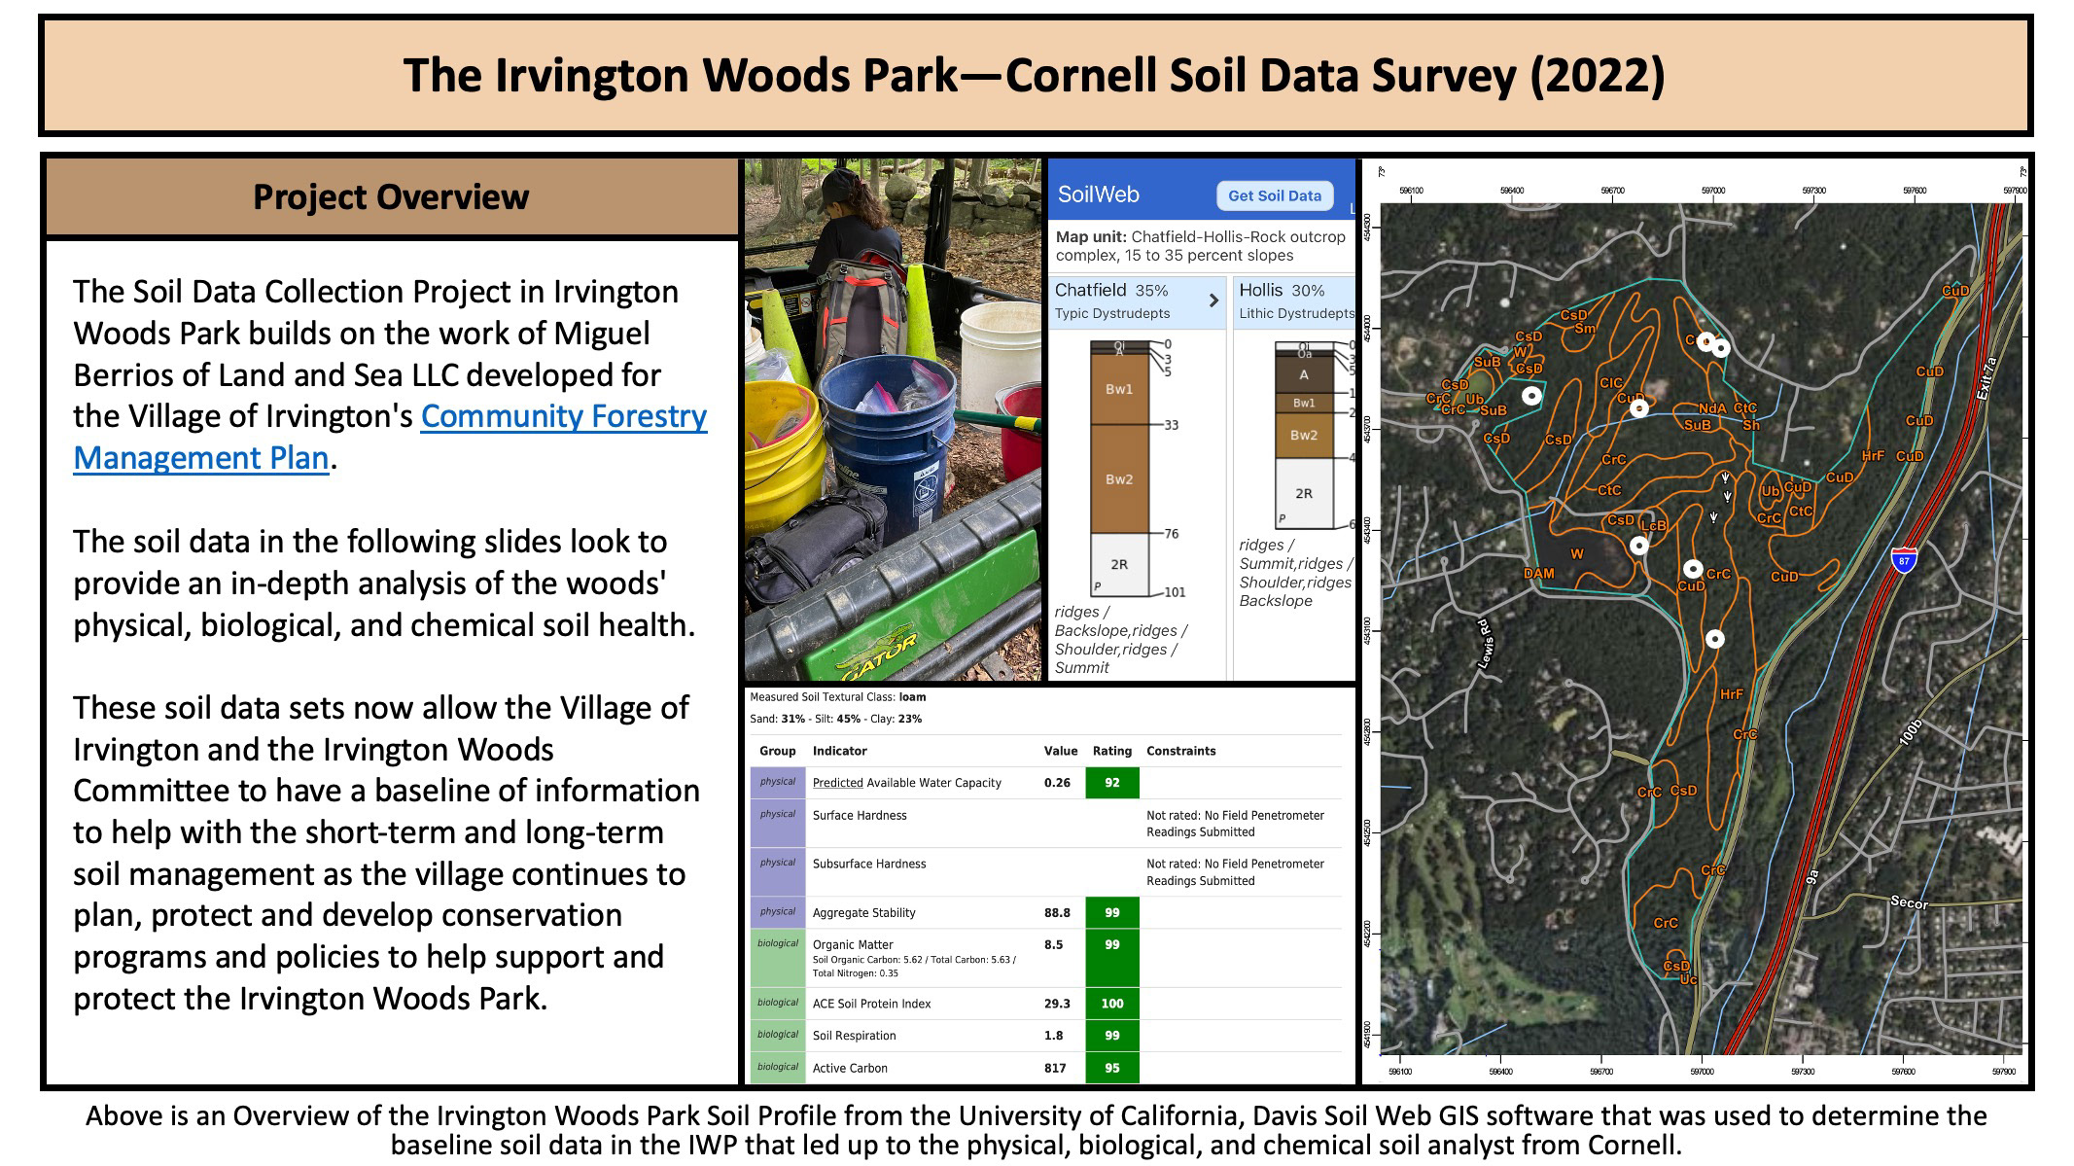Expand the Chatfield 35% chevron arrow
Screen dimensions: 2074x1166
(x=1213, y=300)
